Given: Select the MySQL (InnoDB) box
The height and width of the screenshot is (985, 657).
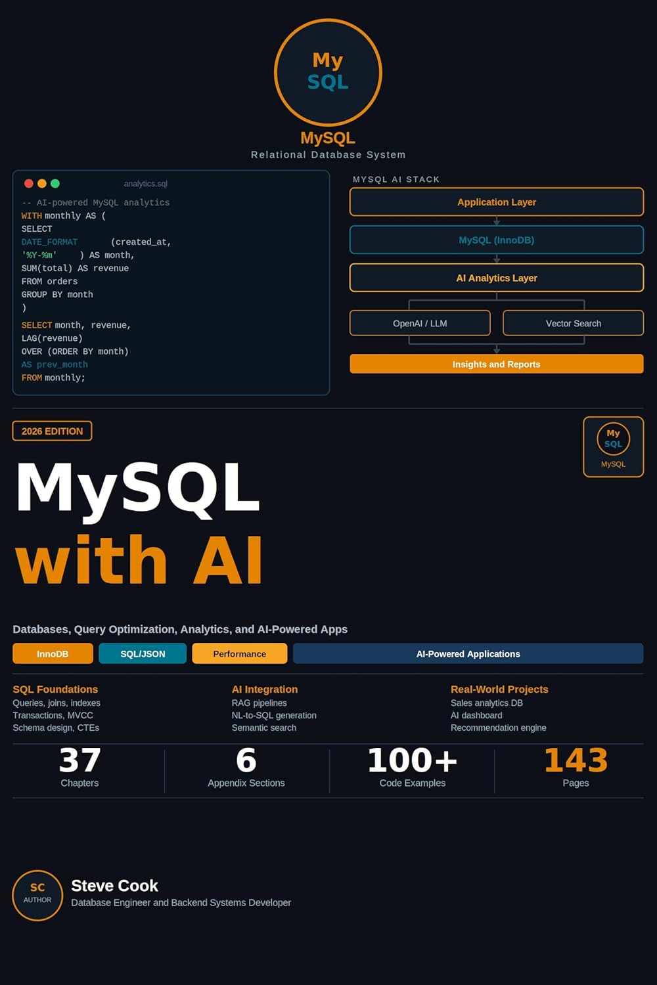Looking at the screenshot, I should pos(497,240).
